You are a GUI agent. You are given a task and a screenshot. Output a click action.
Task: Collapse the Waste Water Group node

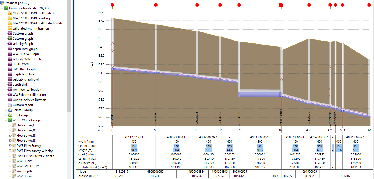tap(6, 120)
